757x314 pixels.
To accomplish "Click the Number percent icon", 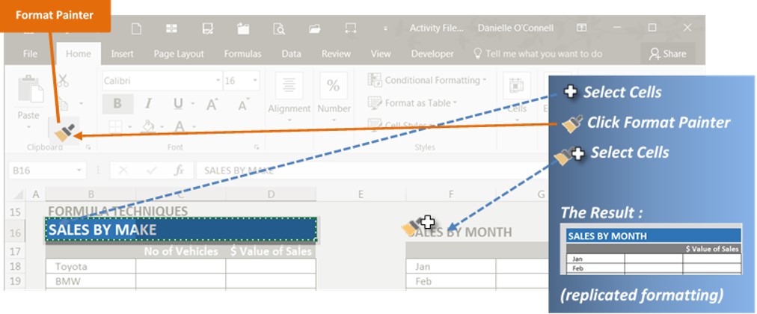I will point(333,86).
